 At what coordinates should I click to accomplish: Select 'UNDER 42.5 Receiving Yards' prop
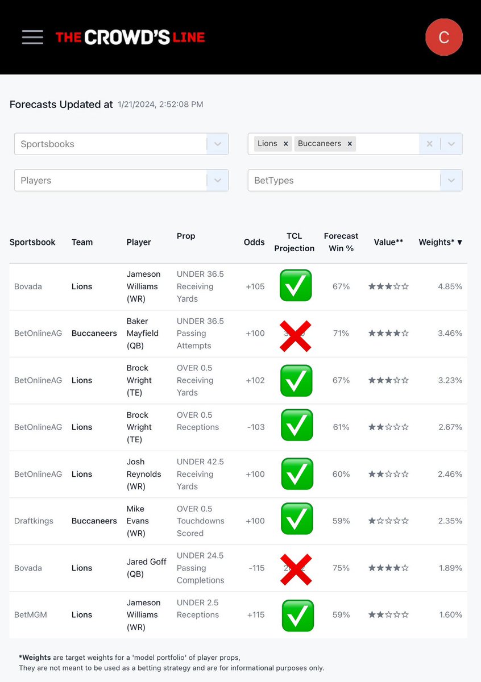pyautogui.click(x=200, y=474)
